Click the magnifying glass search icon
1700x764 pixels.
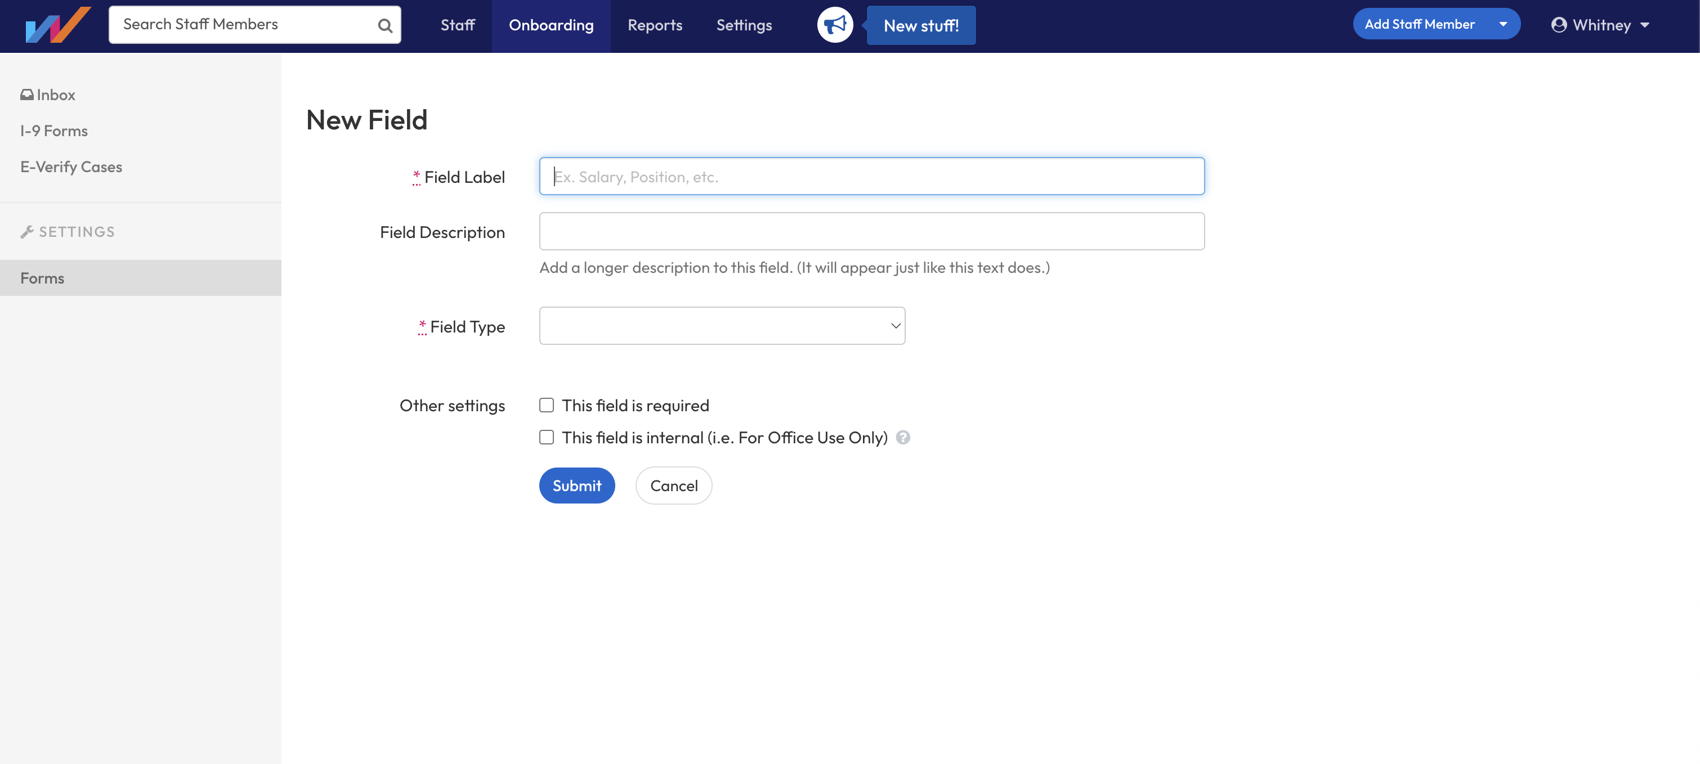[x=384, y=25]
